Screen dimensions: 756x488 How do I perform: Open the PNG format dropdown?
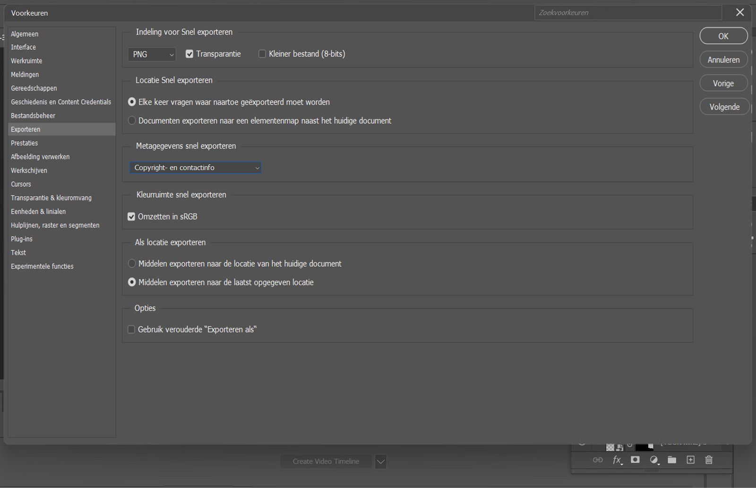152,54
